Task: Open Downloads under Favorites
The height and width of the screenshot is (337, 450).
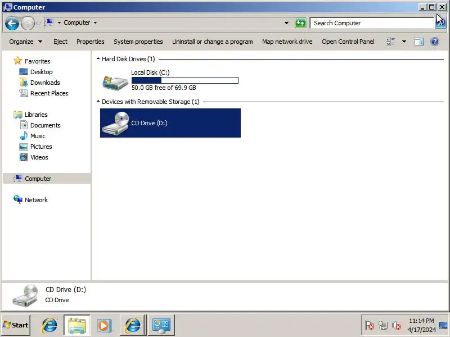Action: [x=45, y=83]
